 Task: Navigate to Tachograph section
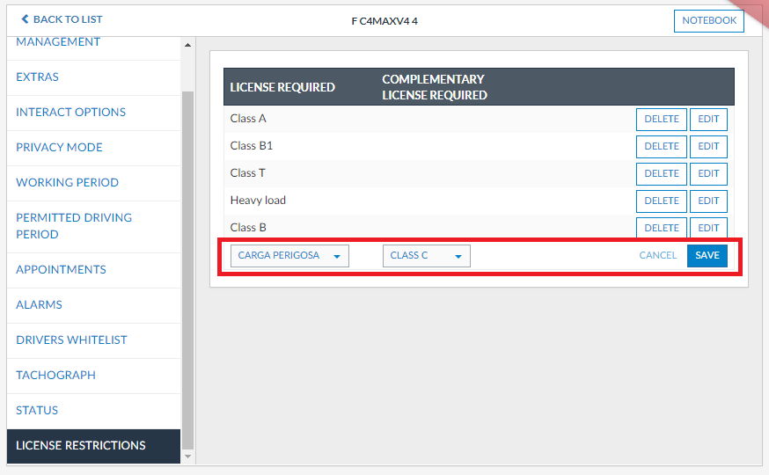(55, 376)
